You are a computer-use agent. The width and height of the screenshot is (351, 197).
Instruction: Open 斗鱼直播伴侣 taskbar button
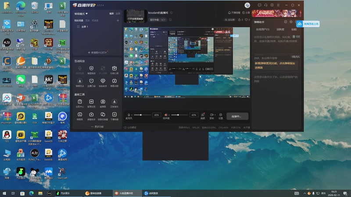click(127, 193)
